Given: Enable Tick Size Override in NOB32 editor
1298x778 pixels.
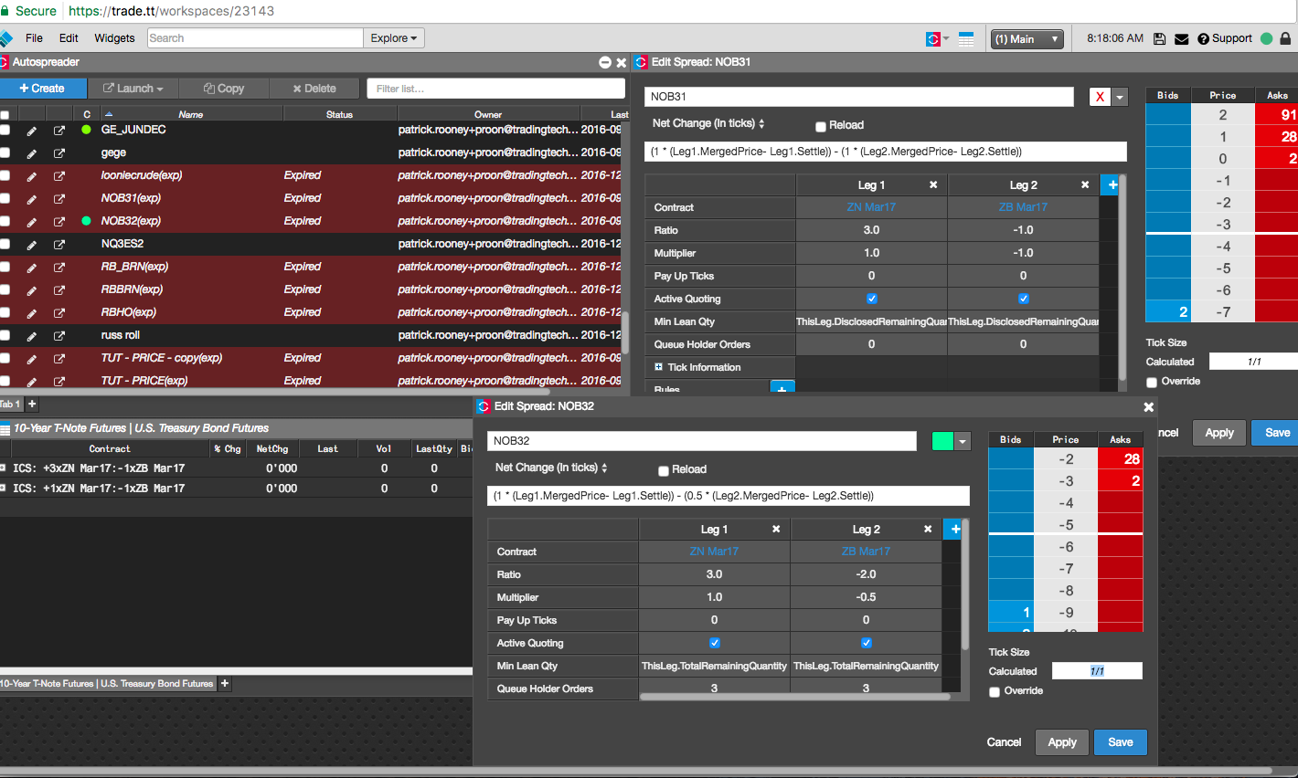Looking at the screenshot, I should tap(995, 692).
